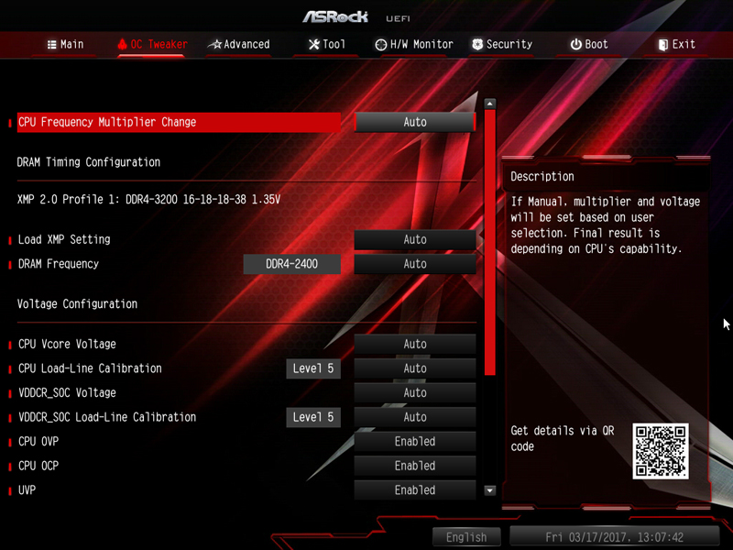733x550 pixels.
Task: Toggle CPU OCP Enabled setting
Action: 415,466
